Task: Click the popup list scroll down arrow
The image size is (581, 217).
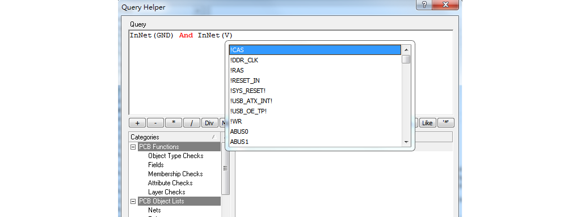Action: click(406, 142)
